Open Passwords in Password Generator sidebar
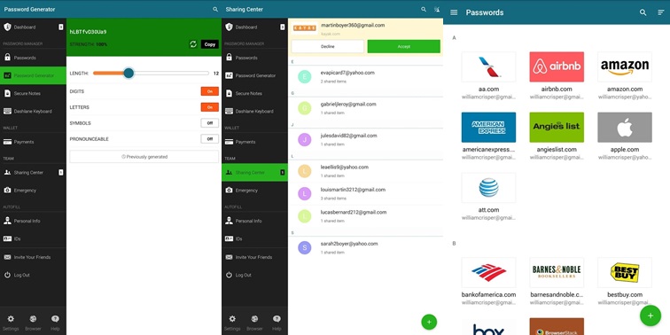The height and width of the screenshot is (335, 670). [33, 58]
